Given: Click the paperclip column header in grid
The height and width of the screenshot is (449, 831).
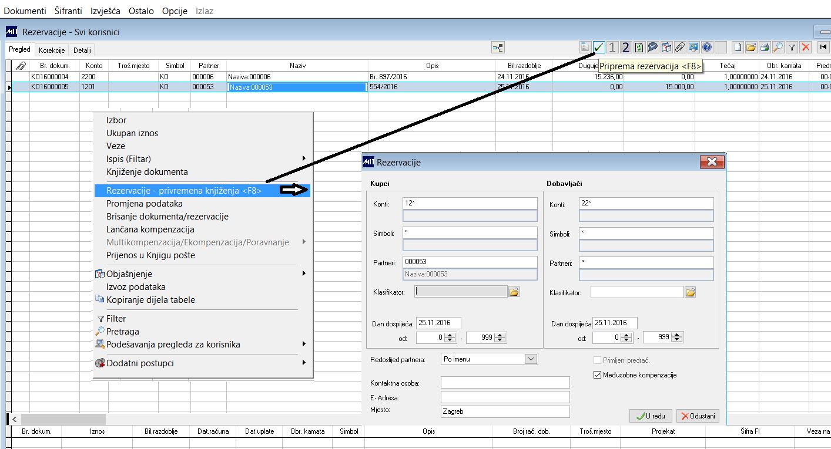Looking at the screenshot, I should pos(21,66).
